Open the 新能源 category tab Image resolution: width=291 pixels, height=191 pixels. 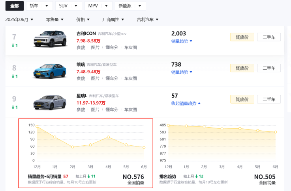(125, 6)
